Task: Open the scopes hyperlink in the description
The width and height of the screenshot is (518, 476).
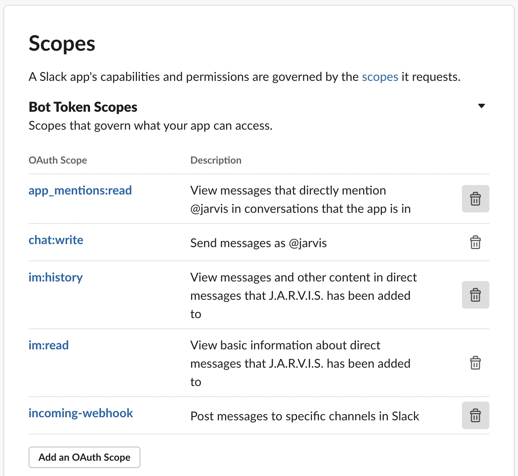Action: [x=380, y=77]
